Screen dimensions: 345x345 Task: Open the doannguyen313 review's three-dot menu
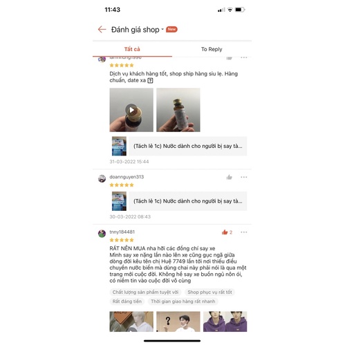(243, 177)
